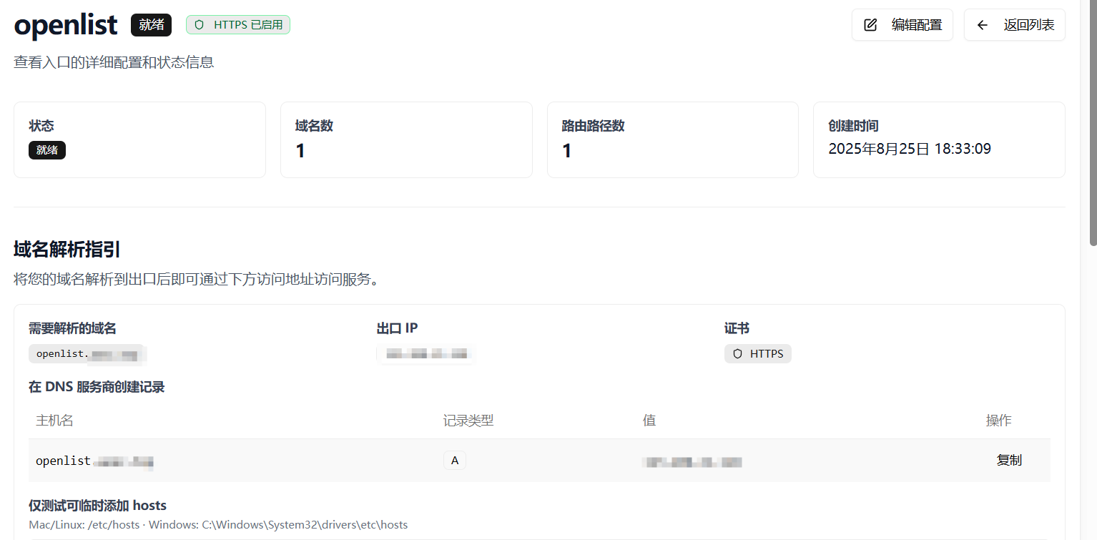Click the 就绪 badge inside the 状态 card
The width and height of the screenshot is (1097, 540).
click(x=47, y=150)
